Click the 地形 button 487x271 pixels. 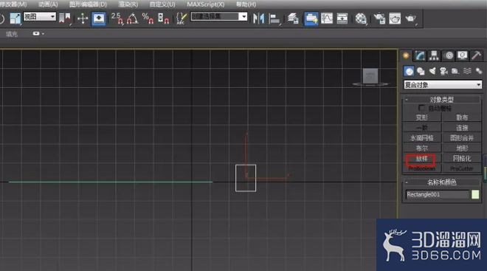[x=462, y=148]
